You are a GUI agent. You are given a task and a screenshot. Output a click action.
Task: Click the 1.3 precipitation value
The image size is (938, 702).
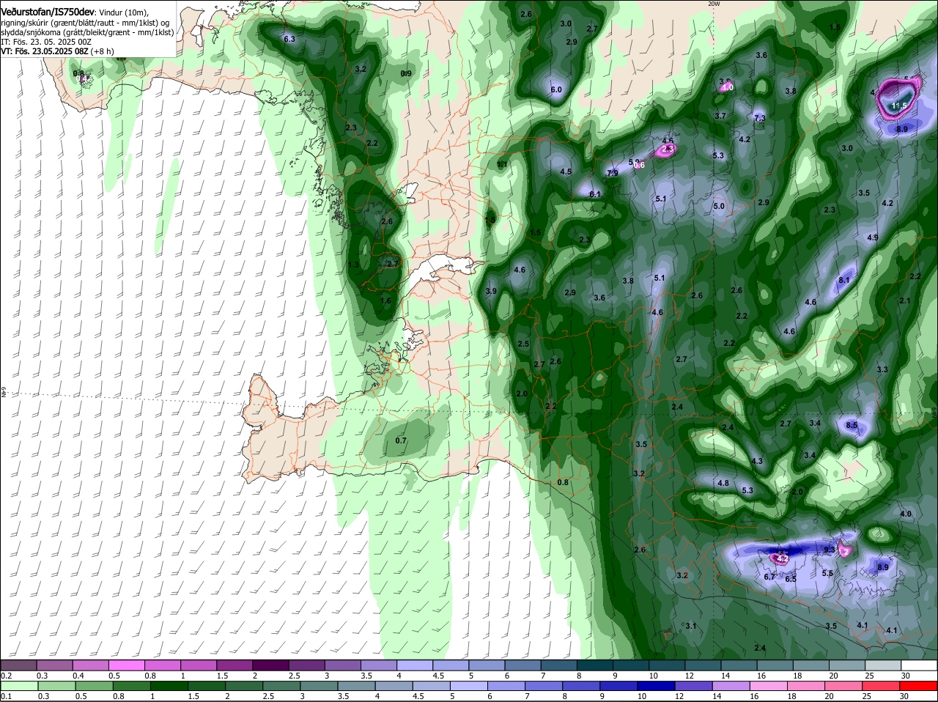tap(354, 265)
